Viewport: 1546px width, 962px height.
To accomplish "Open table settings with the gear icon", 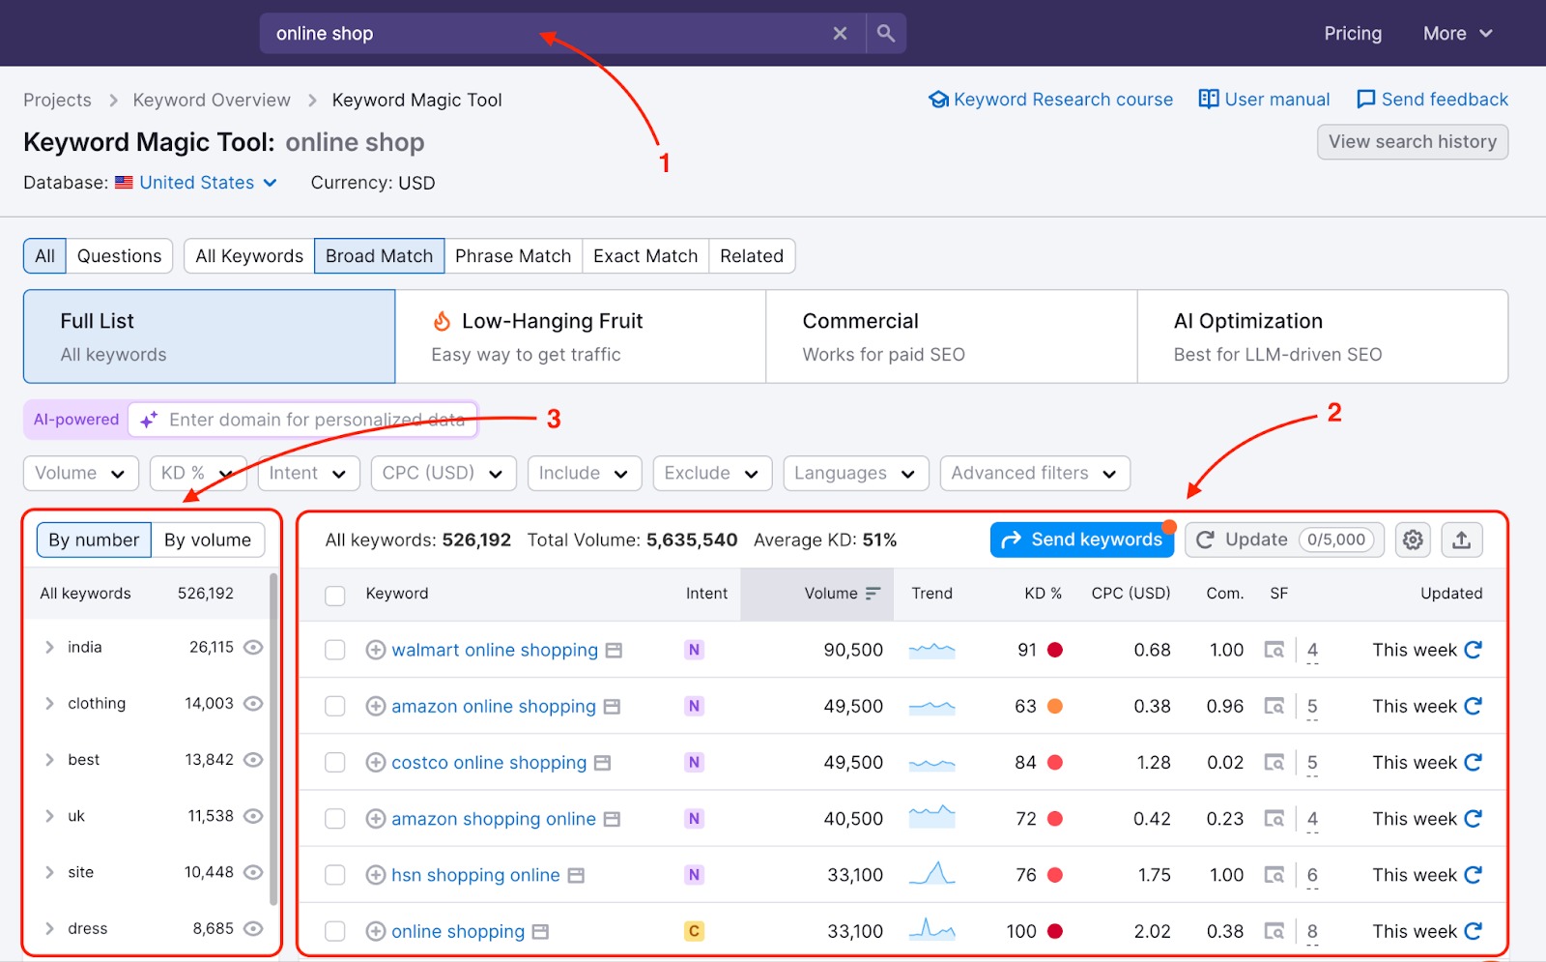I will (x=1412, y=539).
